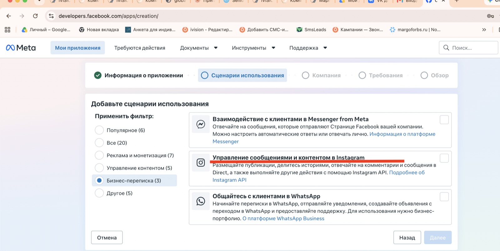The width and height of the screenshot is (500, 251).
Task: Click the address bar URL
Action: point(108,16)
